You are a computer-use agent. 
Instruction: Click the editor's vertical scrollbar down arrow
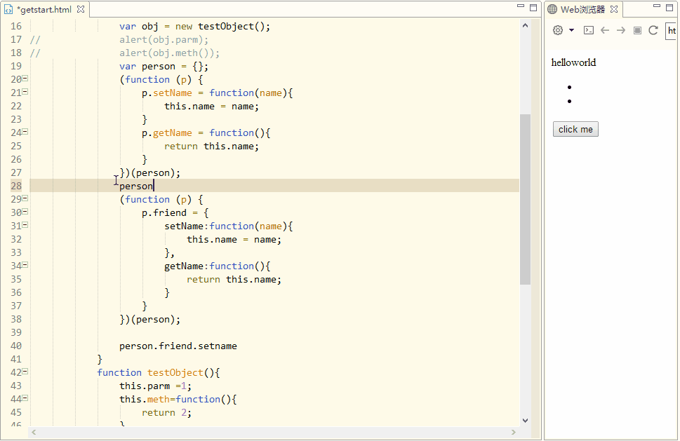tap(525, 419)
